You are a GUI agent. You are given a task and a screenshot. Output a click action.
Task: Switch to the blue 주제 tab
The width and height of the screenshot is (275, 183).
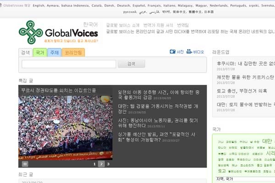pos(55,53)
